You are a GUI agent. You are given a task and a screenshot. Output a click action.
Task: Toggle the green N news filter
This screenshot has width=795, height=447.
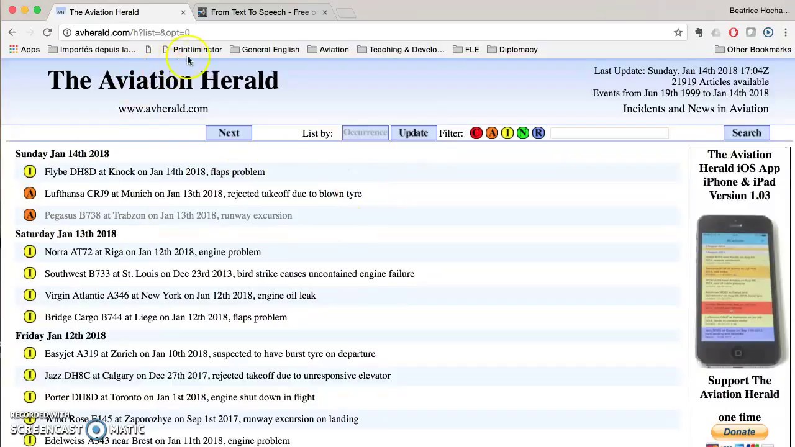point(523,133)
